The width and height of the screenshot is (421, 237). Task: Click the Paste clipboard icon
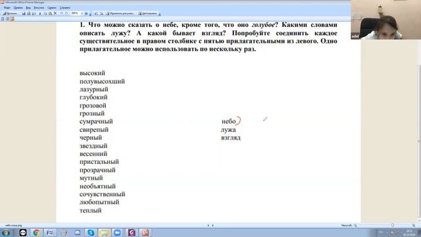click(x=50, y=13)
